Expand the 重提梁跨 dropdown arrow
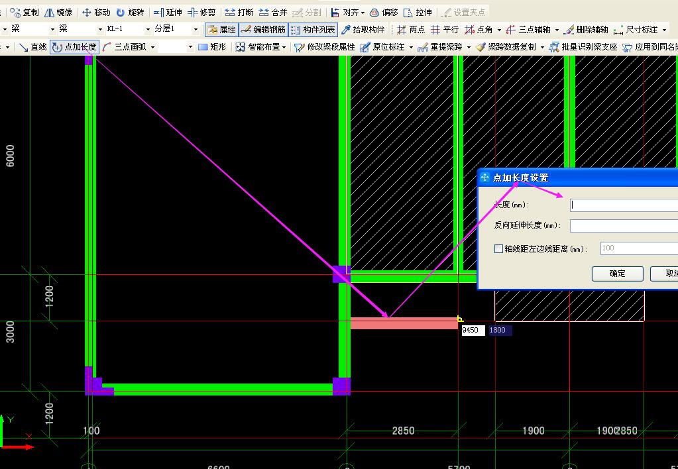Image resolution: width=678 pixels, height=469 pixels. (x=469, y=47)
